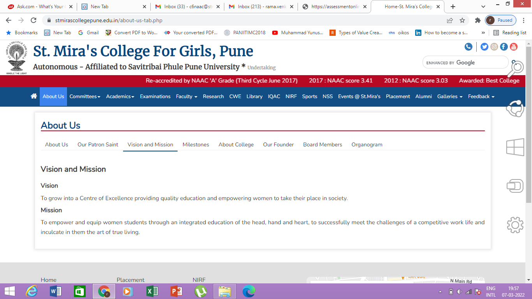Expand the Feedback dropdown menu
Image resolution: width=532 pixels, height=299 pixels.
pyautogui.click(x=481, y=97)
